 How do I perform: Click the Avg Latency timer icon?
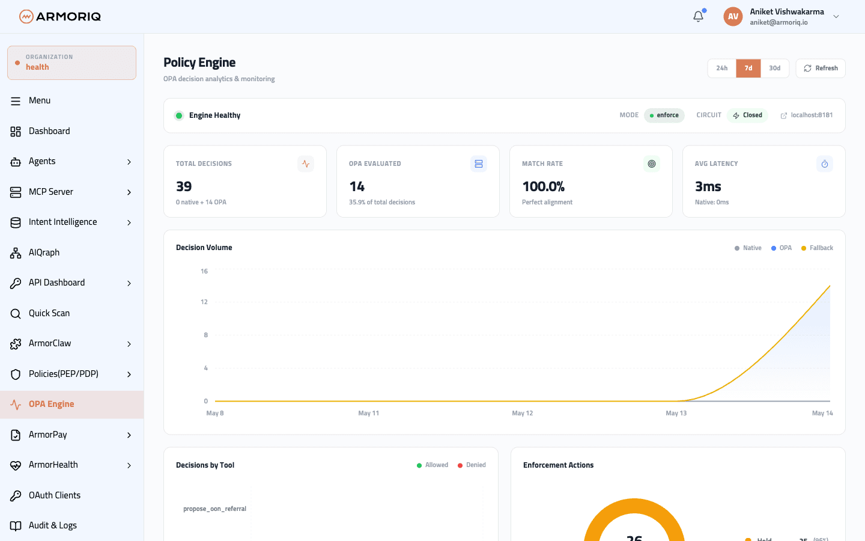pyautogui.click(x=825, y=164)
